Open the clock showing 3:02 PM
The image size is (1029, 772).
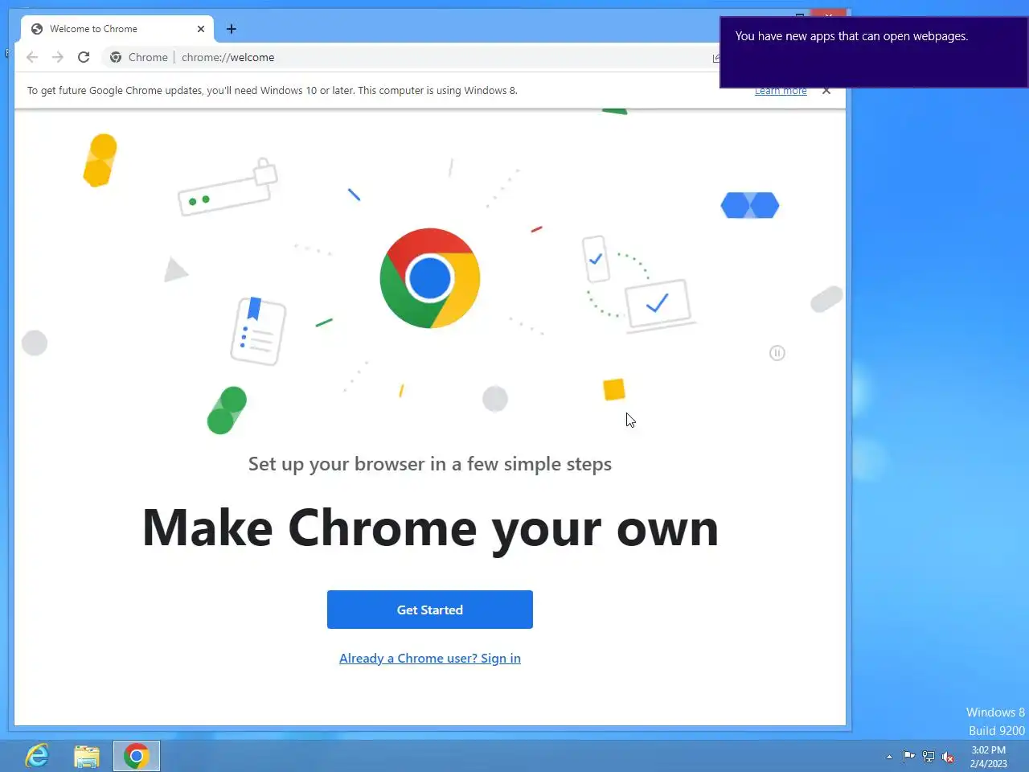(989, 757)
